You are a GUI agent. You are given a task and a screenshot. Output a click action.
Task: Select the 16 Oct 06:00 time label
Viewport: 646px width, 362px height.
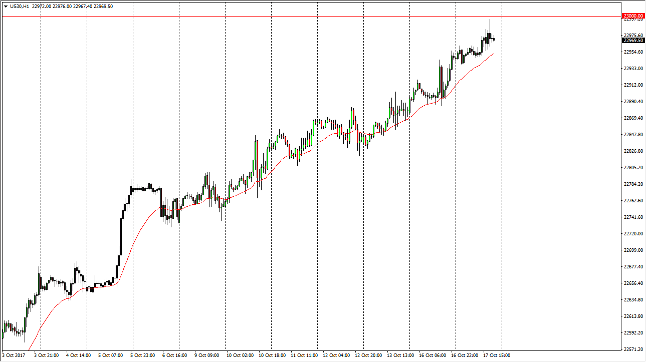click(x=433, y=355)
